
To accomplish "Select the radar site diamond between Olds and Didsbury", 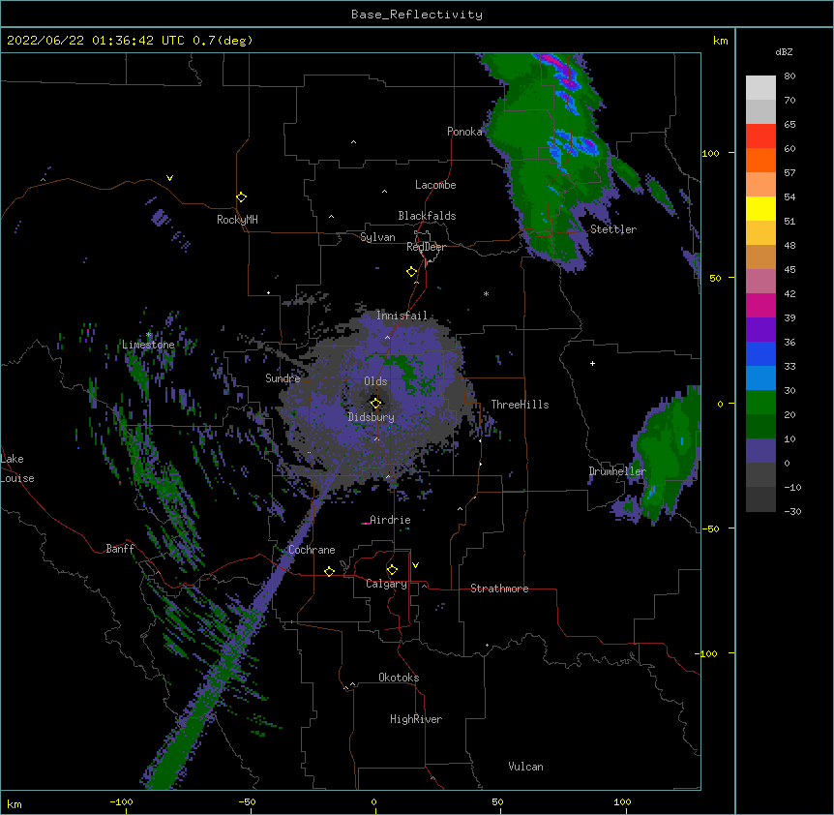I will click(x=375, y=403).
